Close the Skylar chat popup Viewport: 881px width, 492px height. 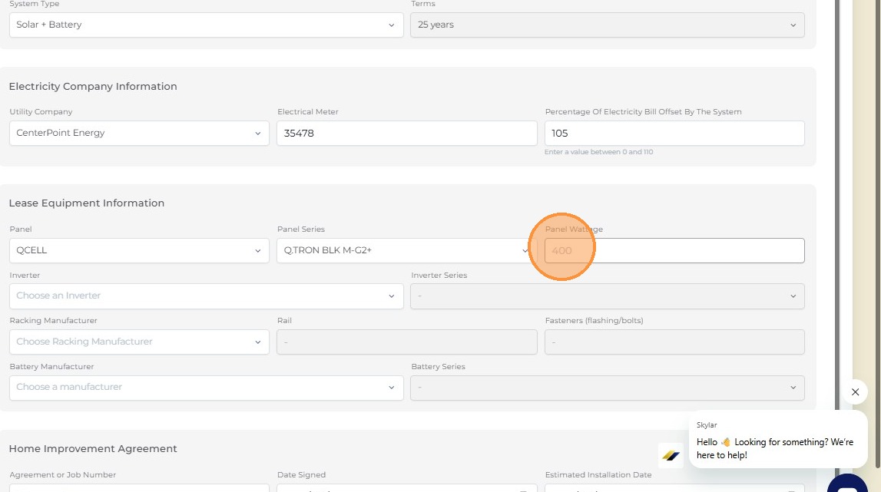coord(855,392)
